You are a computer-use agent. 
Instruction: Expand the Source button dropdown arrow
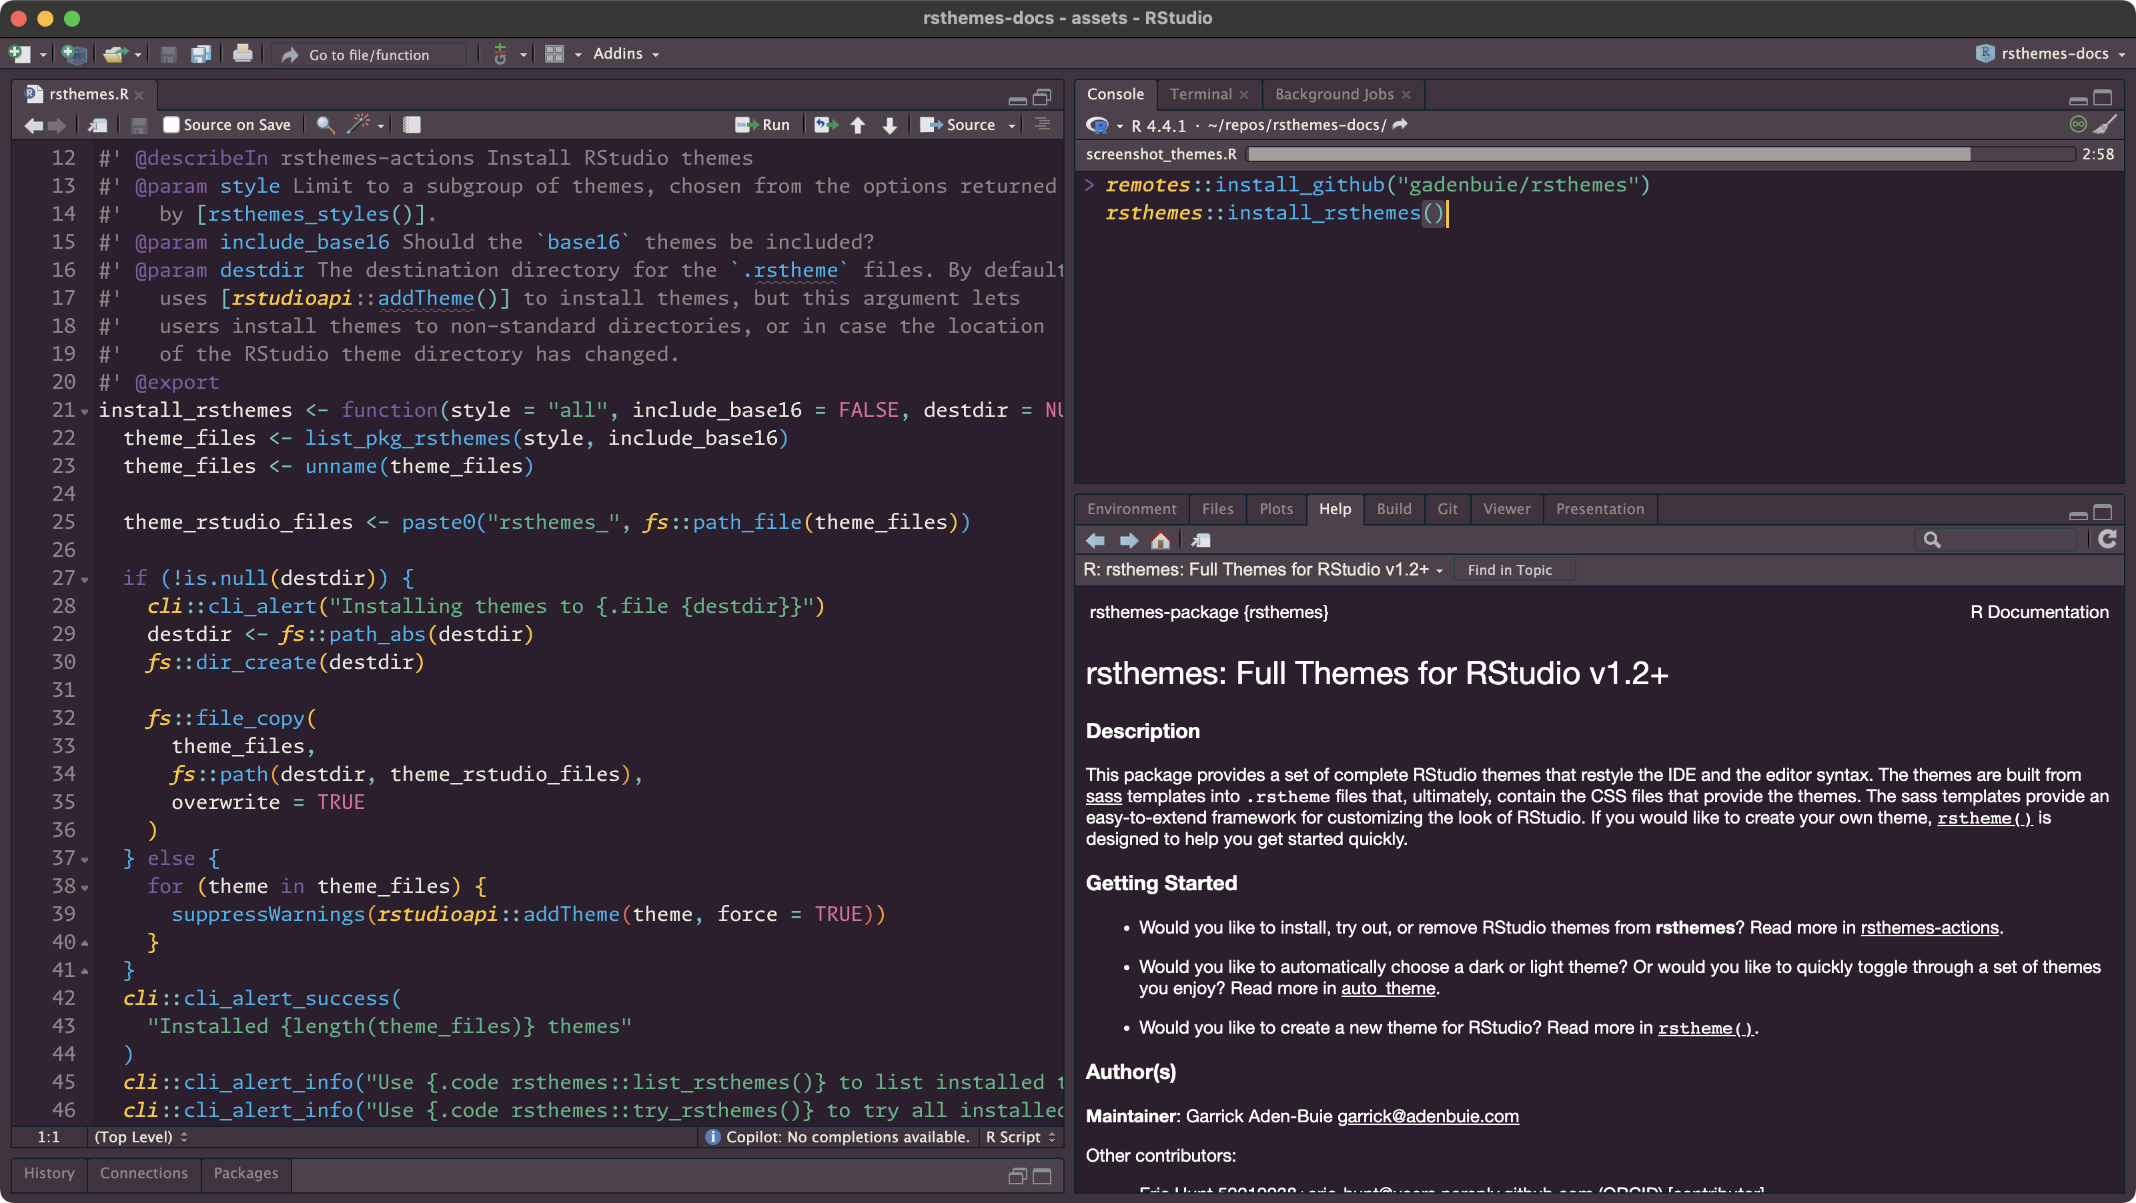[1011, 125]
